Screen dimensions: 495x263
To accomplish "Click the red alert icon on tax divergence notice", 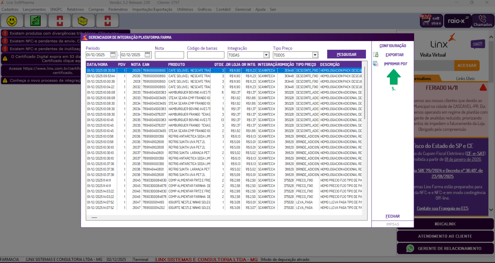I will [x=5, y=33].
